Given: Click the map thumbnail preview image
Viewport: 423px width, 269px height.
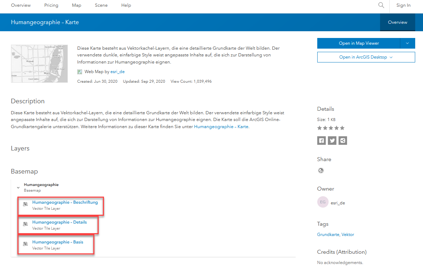Looking at the screenshot, I should pos(39,64).
